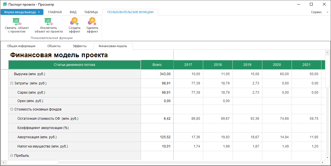This screenshot has width=331, height=166.
Task: Switch to the Общая информация tab
Action: [21, 46]
